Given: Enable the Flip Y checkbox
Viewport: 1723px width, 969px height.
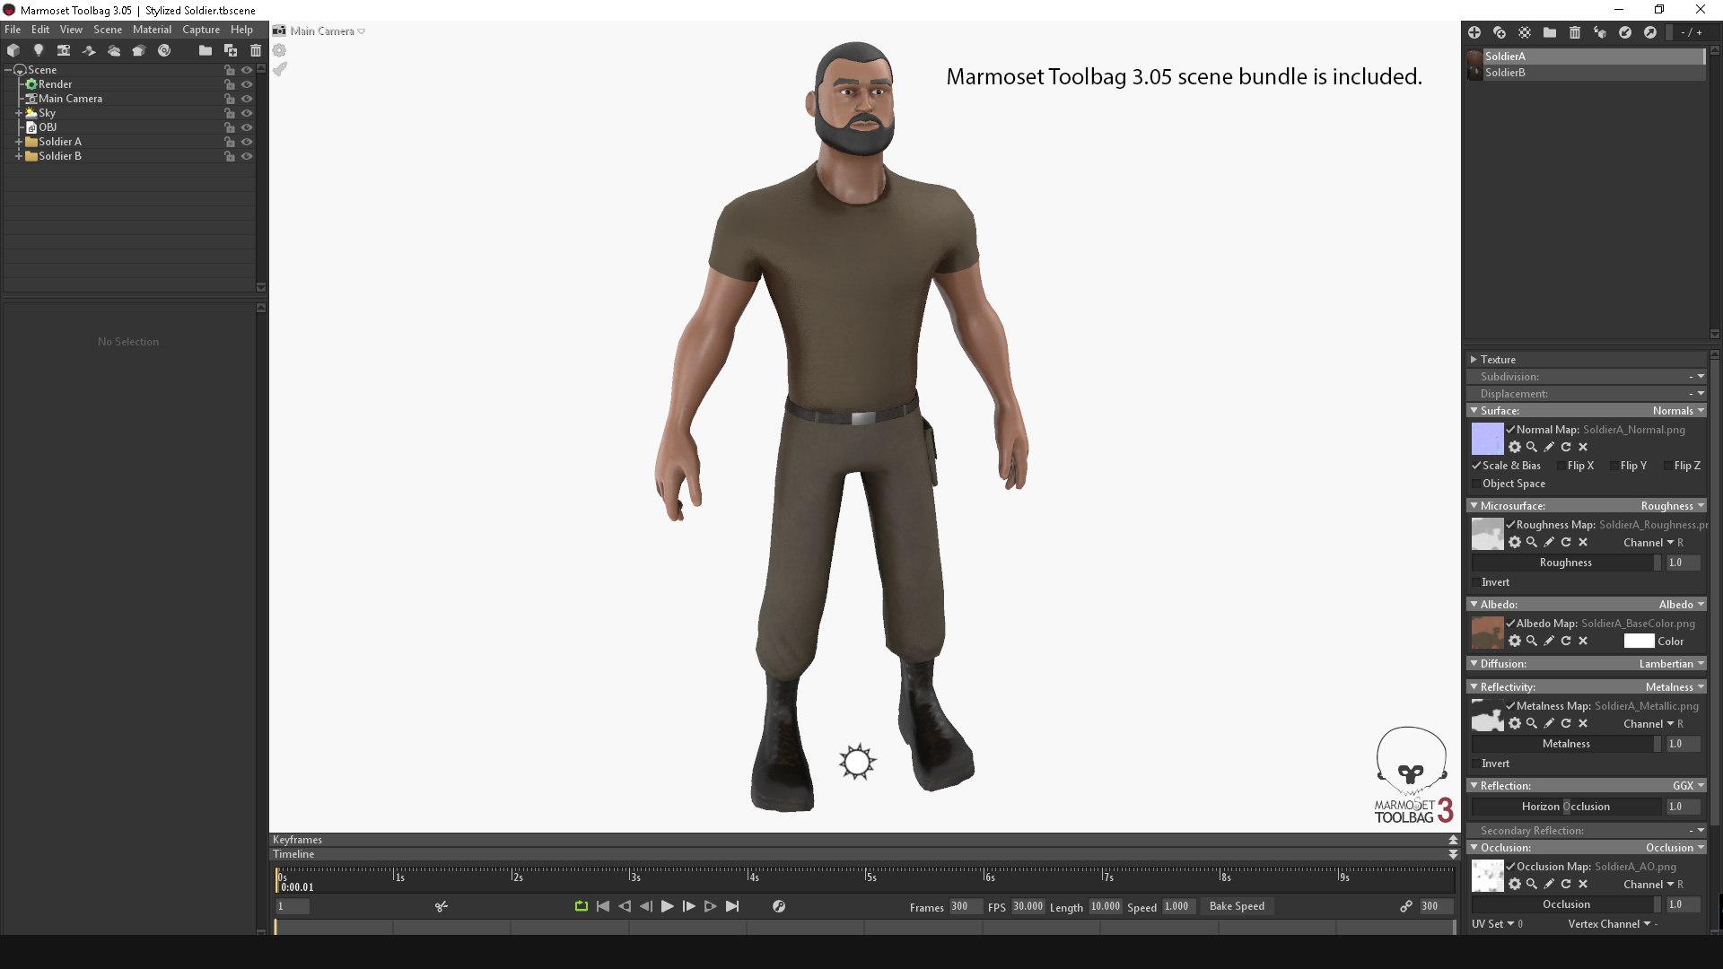Looking at the screenshot, I should pos(1614,466).
